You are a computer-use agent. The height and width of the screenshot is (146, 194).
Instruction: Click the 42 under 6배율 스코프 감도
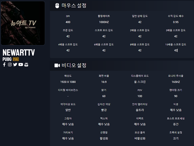104,50
